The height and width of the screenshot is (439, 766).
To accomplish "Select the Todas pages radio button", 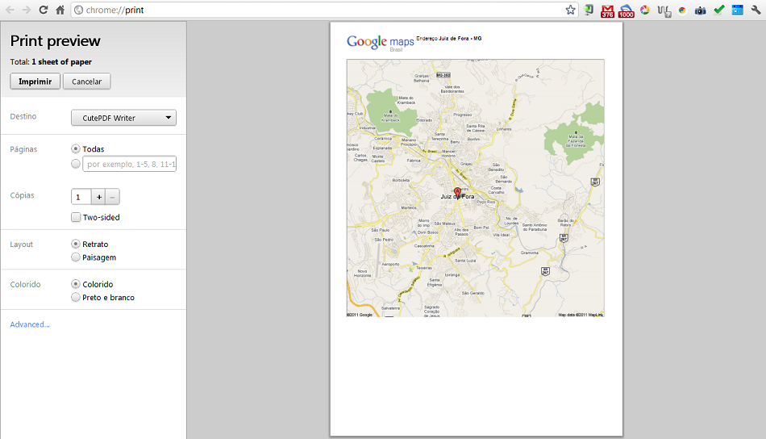I will [76, 148].
